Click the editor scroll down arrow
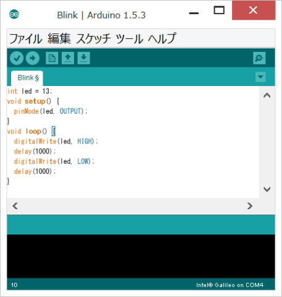Viewport: 282px width, 297px height. pos(267,189)
